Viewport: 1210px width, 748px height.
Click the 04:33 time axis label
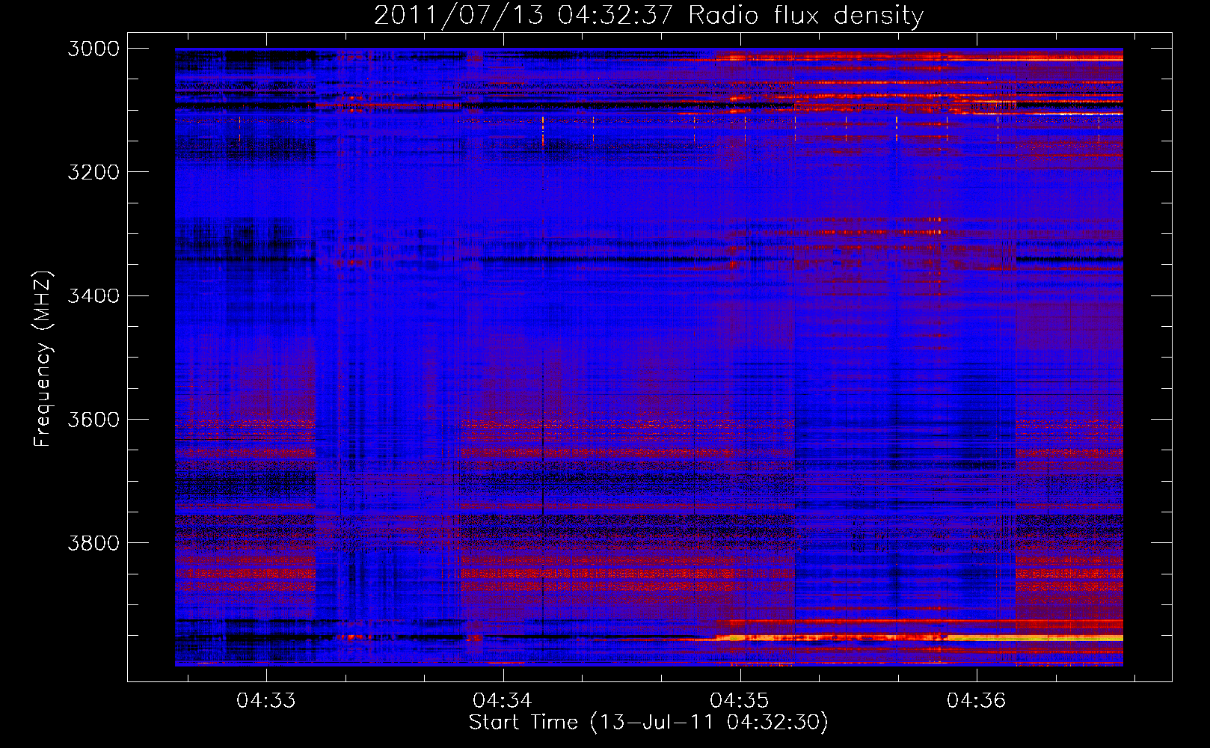coord(266,701)
